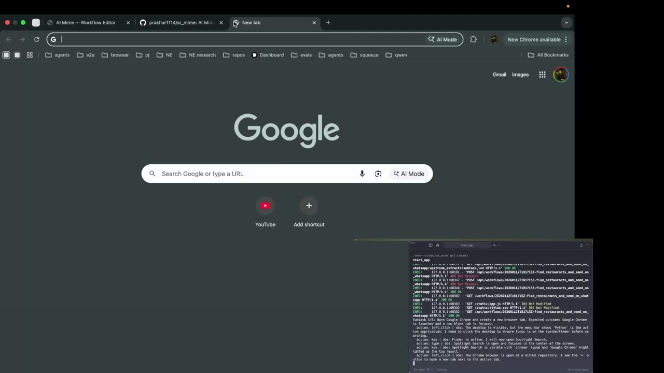Click the orange status dot in menu bar
664x373 pixels.
[568, 6]
